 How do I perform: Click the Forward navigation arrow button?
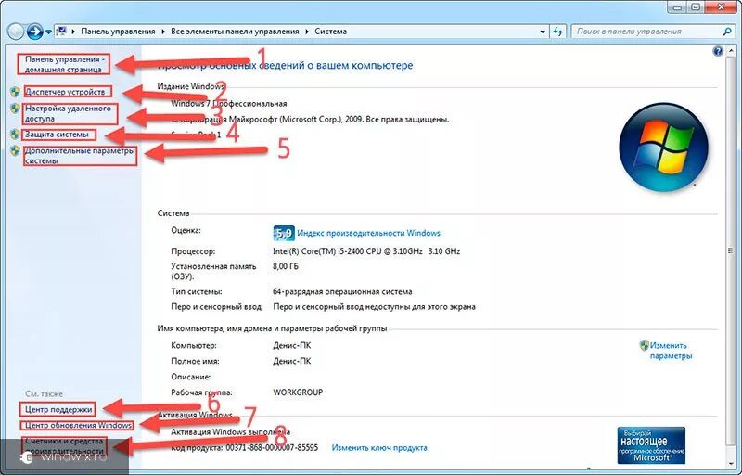34,32
